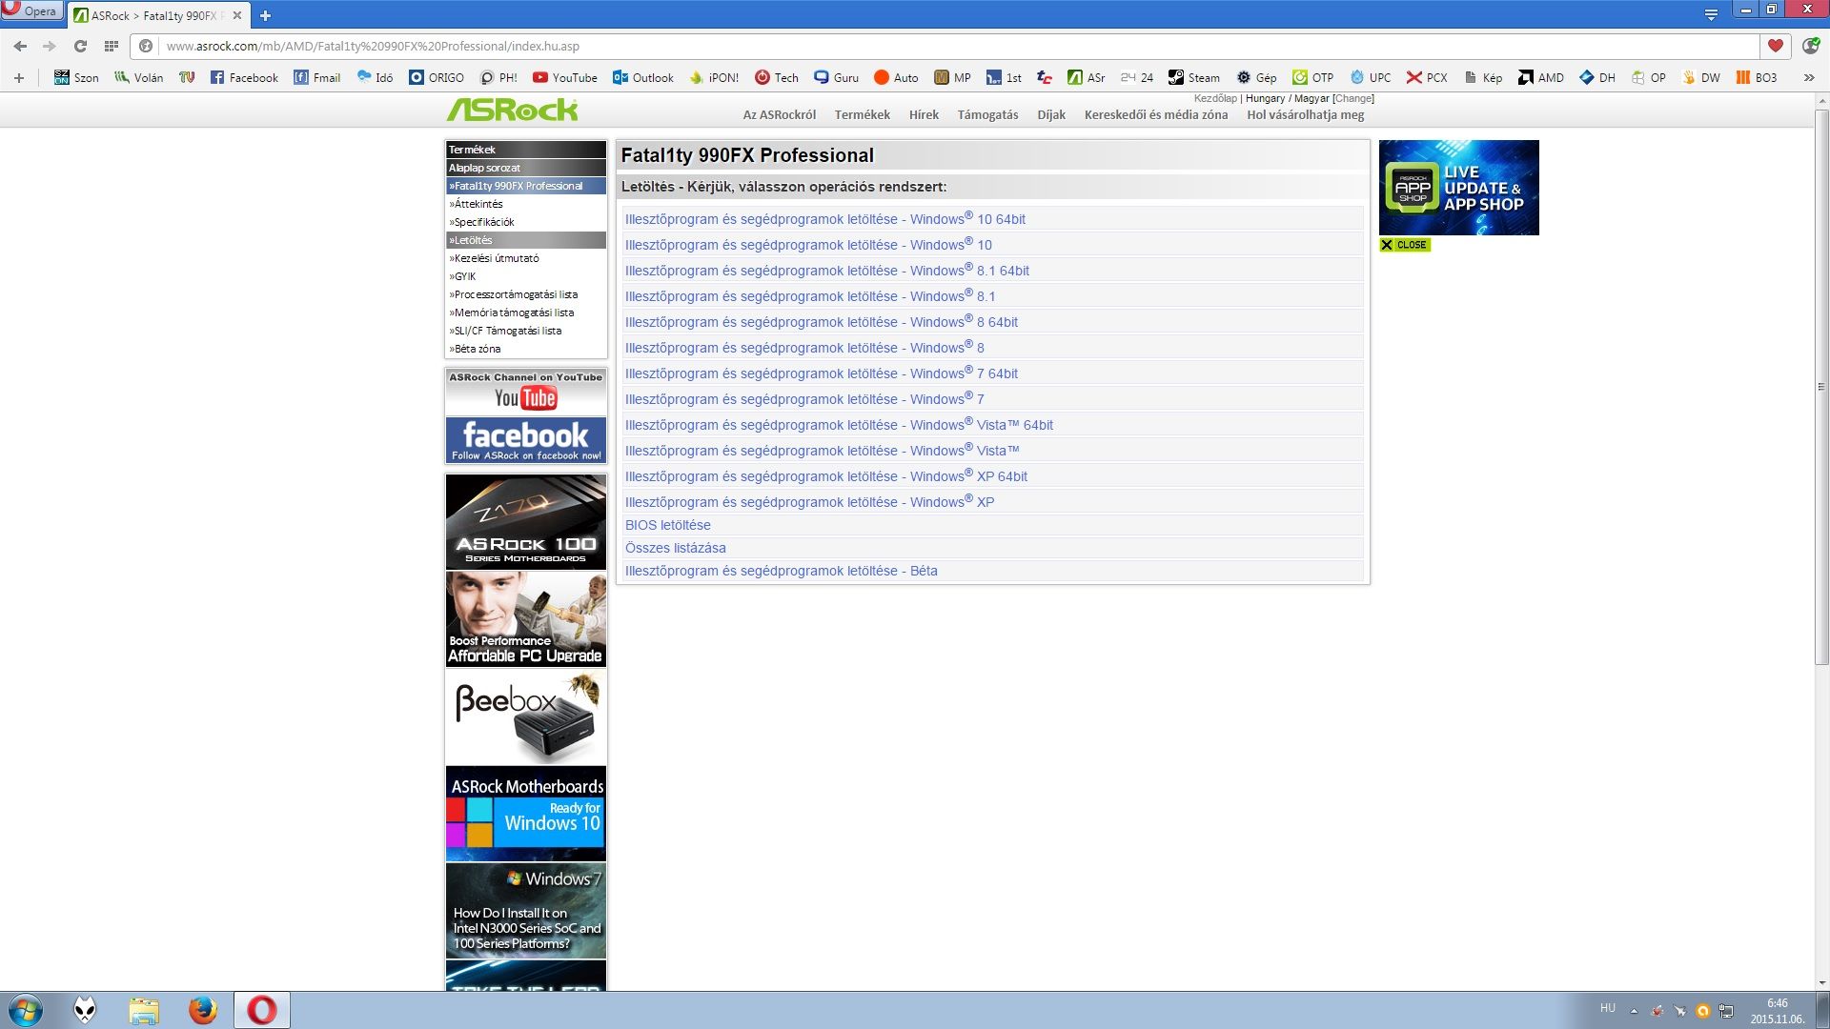Select Kezelési útmutató in the sidebar
Screen dimensions: 1830x1029
[525, 258]
